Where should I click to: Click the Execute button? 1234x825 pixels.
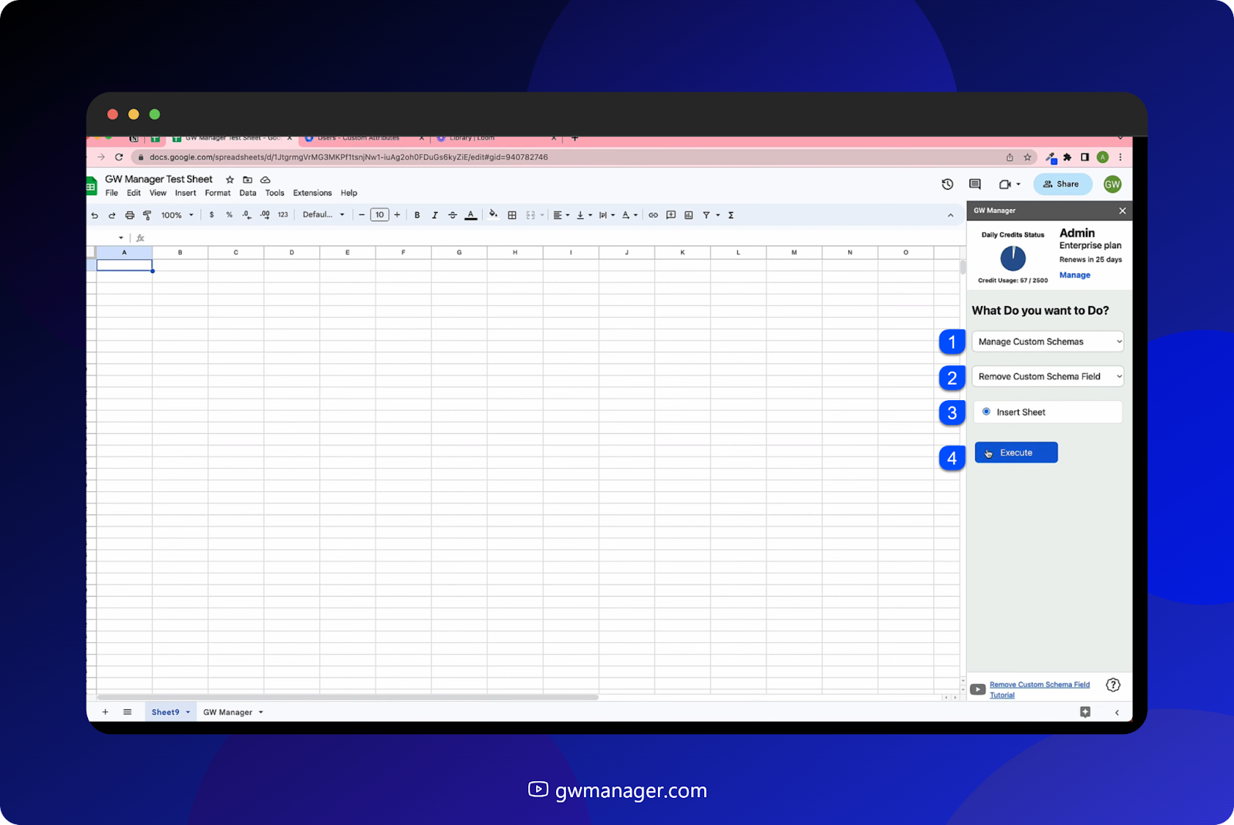click(1016, 453)
